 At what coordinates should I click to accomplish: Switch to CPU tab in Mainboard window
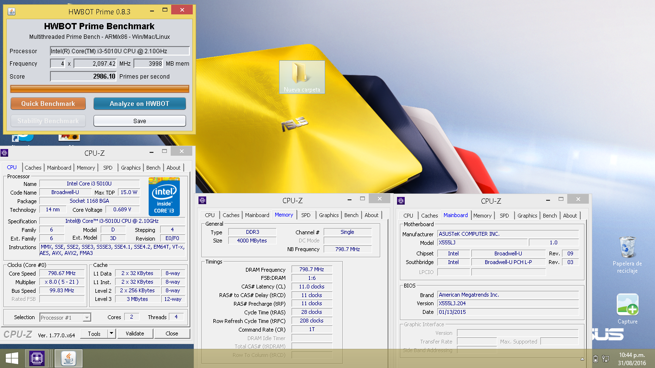click(x=409, y=216)
